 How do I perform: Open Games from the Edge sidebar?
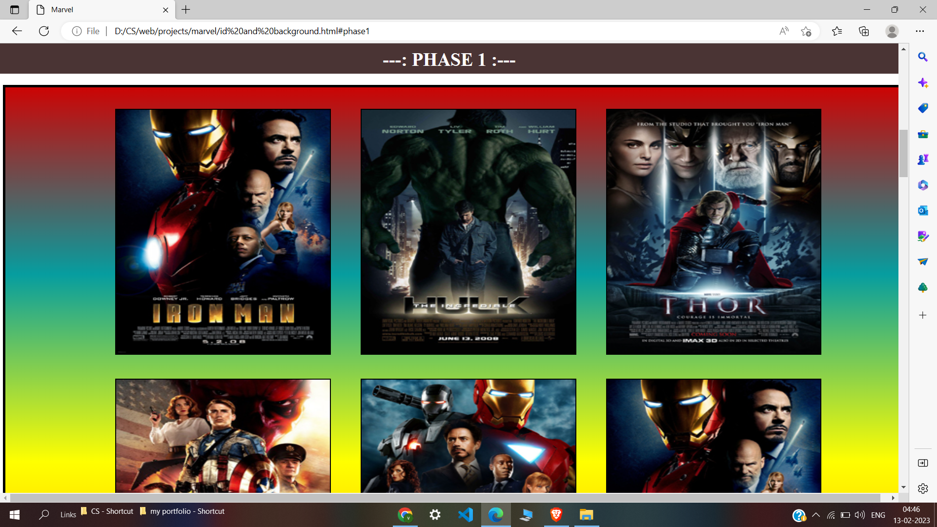922,159
